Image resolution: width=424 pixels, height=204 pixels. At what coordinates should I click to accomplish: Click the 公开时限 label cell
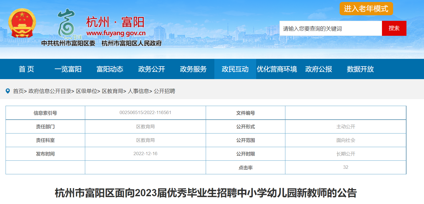click(x=246, y=154)
